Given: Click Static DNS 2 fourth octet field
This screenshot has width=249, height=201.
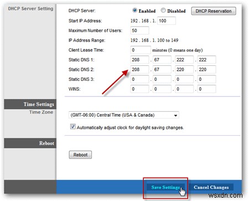Looking at the screenshot, I should [x=206, y=70].
